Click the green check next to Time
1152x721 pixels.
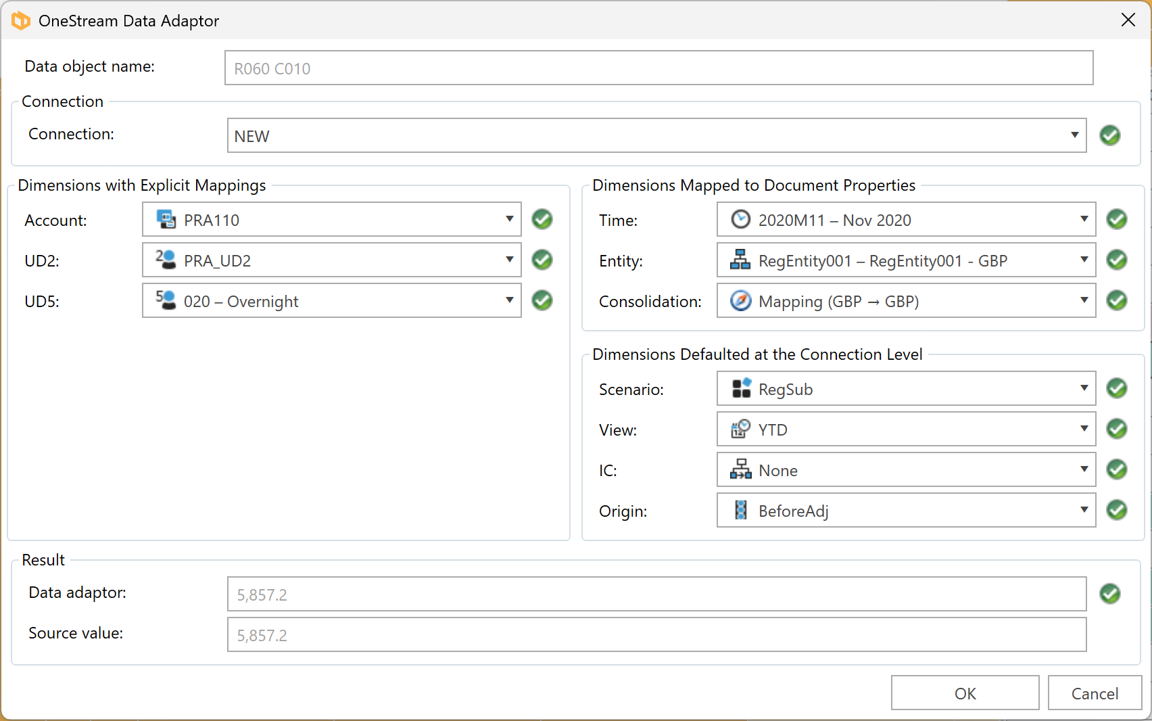click(1117, 219)
